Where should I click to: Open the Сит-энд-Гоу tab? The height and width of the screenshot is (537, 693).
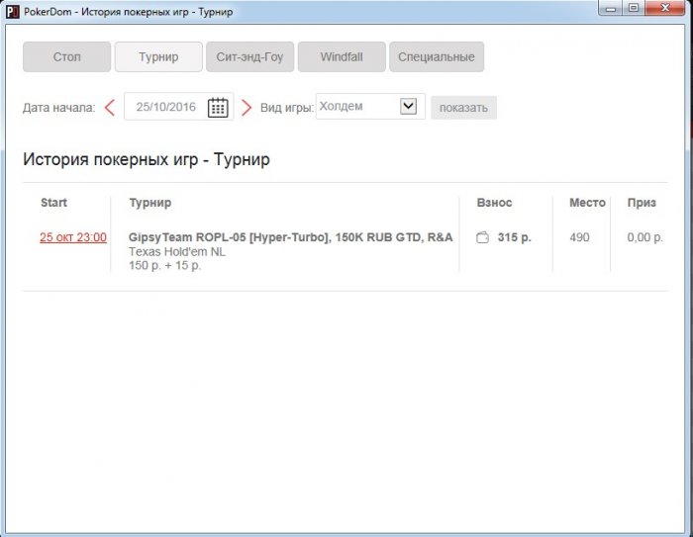(249, 57)
